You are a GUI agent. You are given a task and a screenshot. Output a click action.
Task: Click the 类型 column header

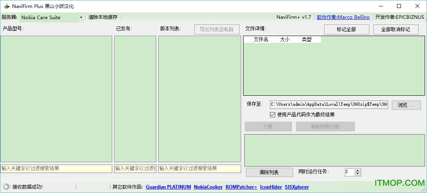pos(310,40)
